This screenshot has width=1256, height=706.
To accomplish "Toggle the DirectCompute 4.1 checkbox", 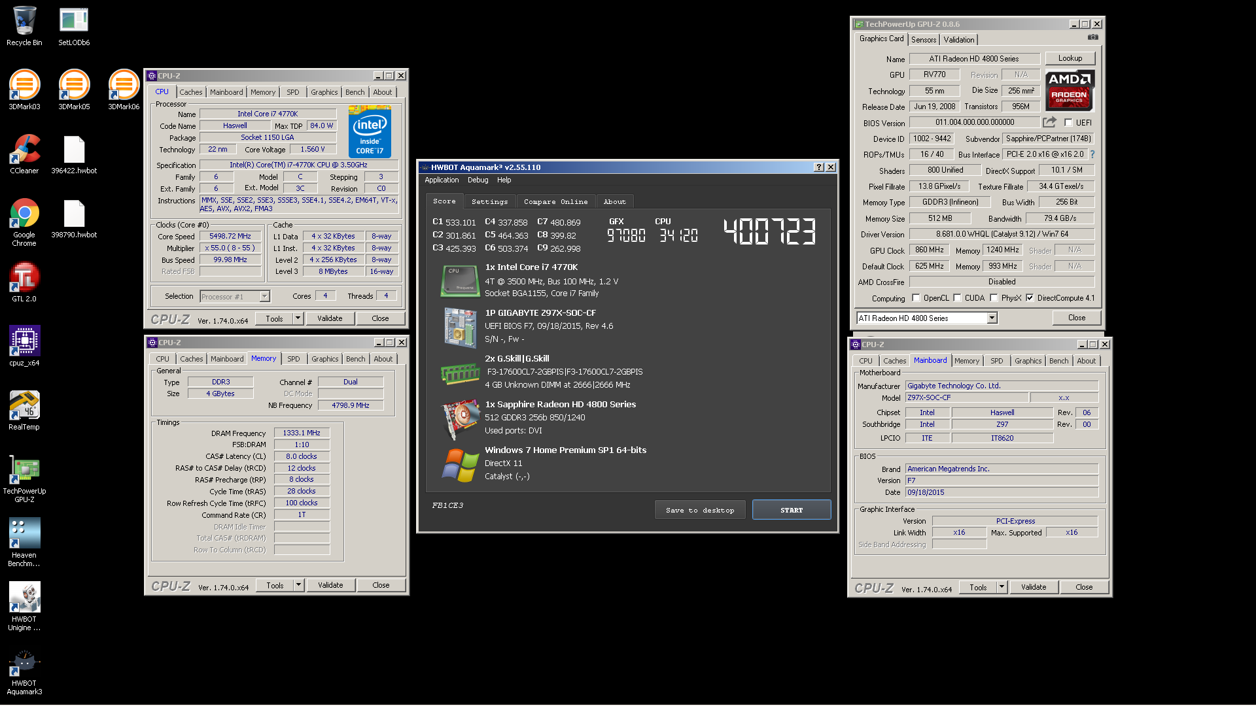I will click(1030, 298).
